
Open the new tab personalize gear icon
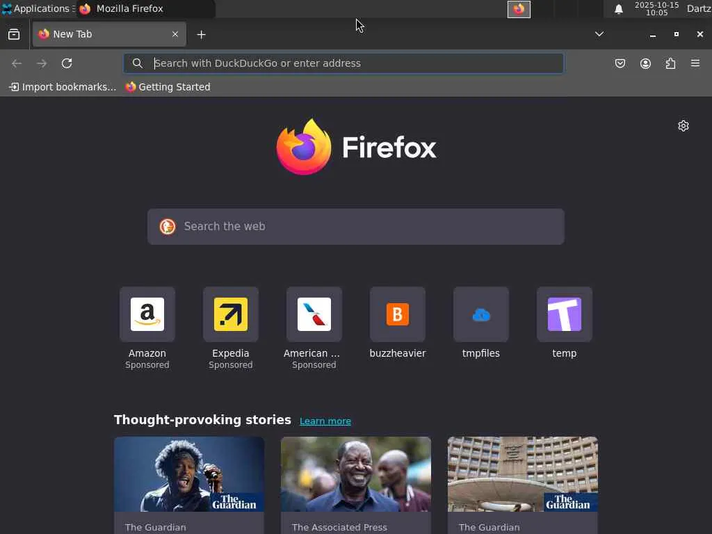pos(683,126)
